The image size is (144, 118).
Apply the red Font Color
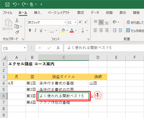tap(72, 31)
